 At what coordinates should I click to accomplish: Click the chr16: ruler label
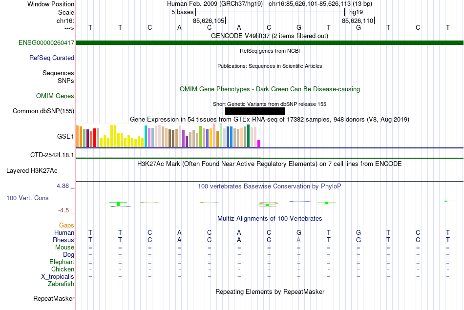click(65, 21)
